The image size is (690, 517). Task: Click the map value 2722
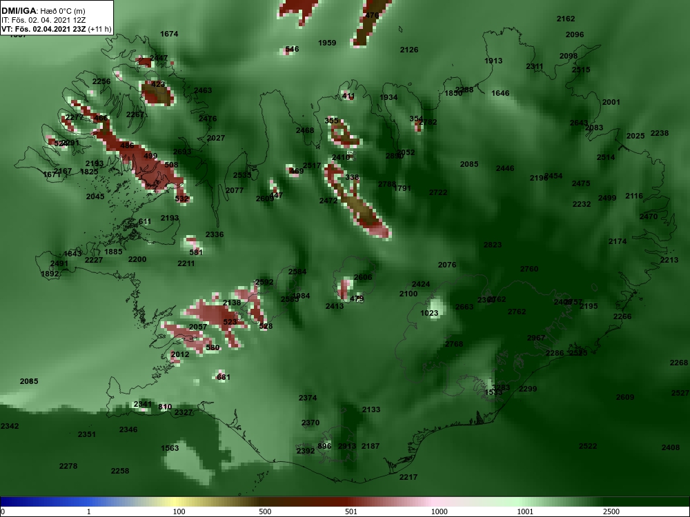click(438, 192)
